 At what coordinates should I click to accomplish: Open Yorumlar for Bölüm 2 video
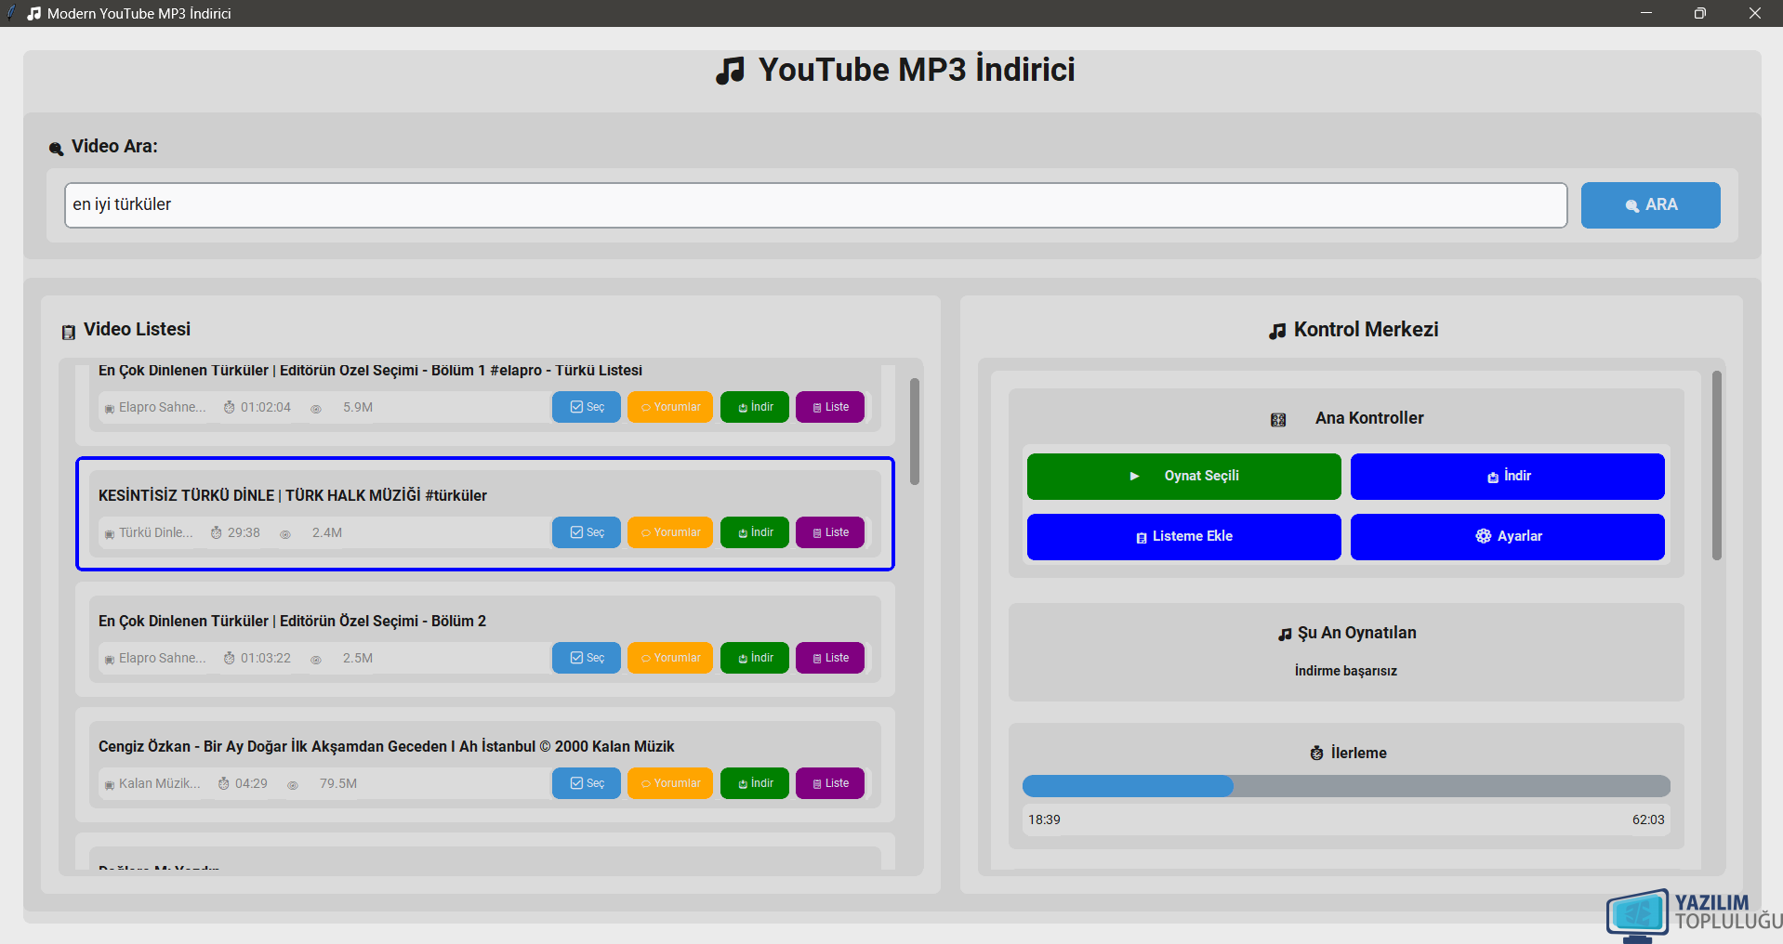click(x=669, y=658)
